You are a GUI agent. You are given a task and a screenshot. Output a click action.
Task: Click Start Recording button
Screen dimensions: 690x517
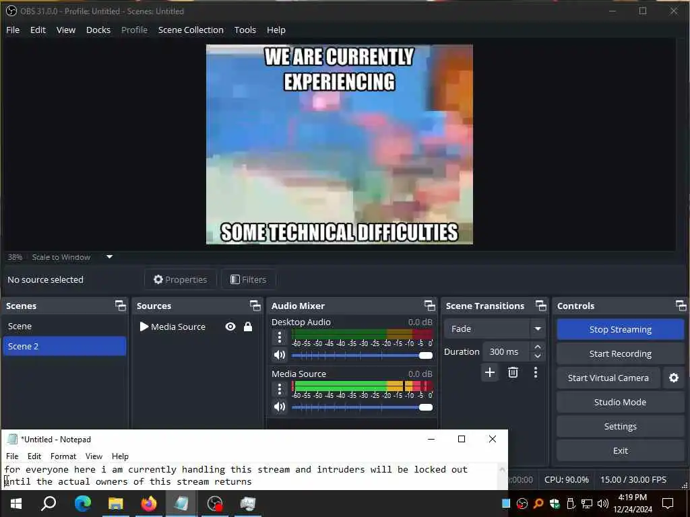point(621,353)
